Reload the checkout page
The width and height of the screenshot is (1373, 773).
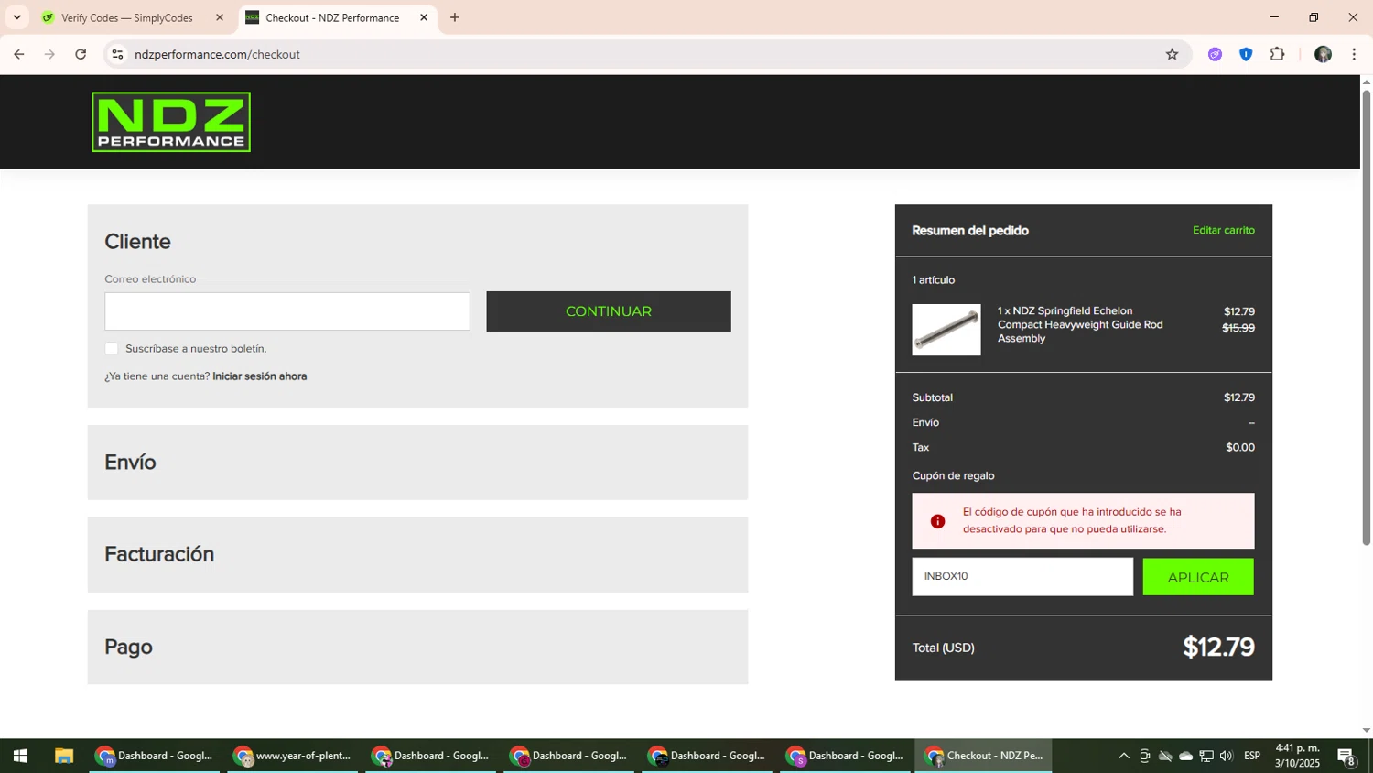coord(81,54)
